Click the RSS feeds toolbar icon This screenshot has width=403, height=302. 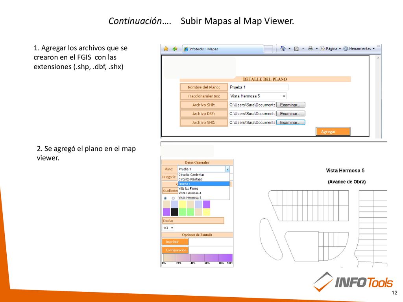(296, 48)
